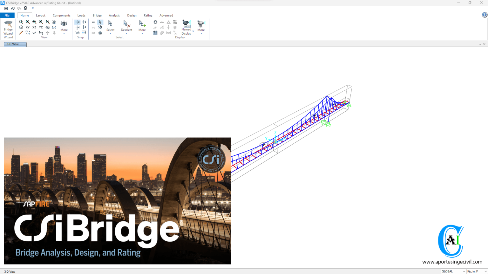
Task: Switch to the Components ribbon tab
Action: (62, 15)
